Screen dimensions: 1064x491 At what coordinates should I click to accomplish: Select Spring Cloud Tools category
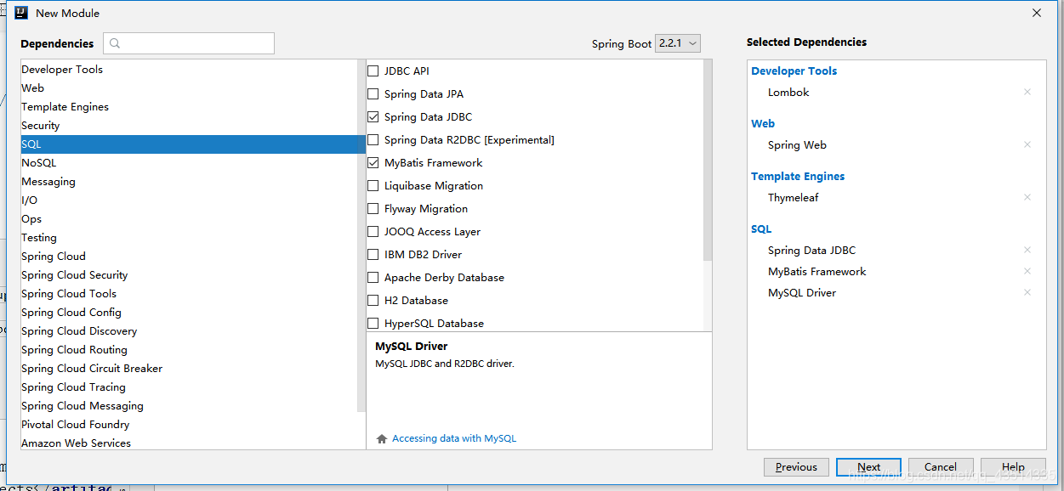point(189,293)
